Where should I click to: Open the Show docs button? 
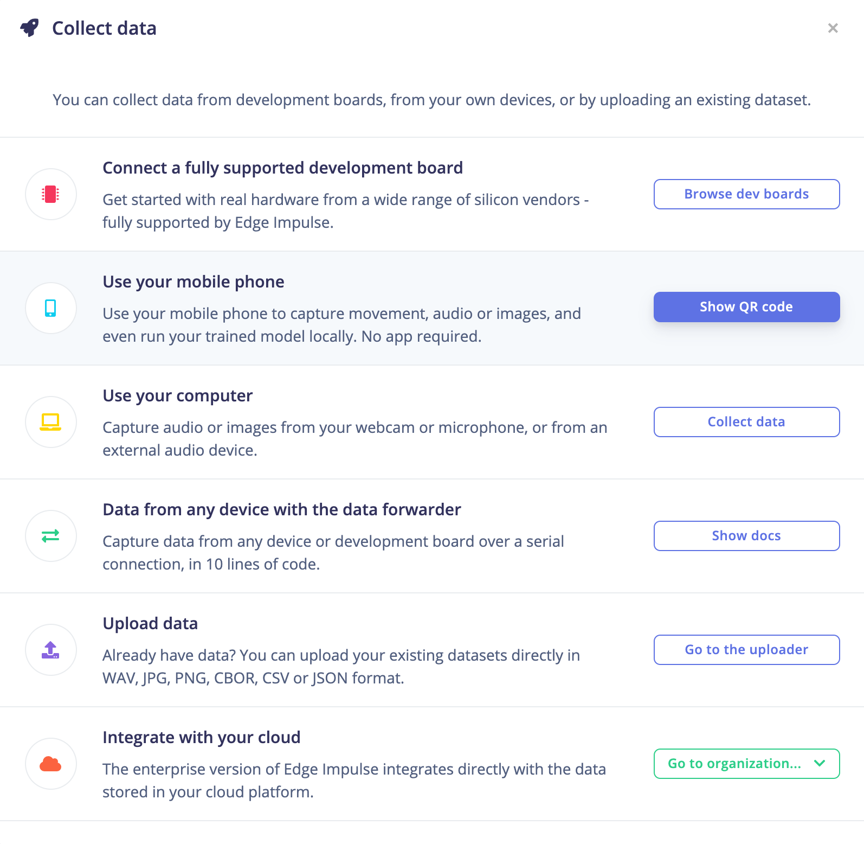click(746, 536)
